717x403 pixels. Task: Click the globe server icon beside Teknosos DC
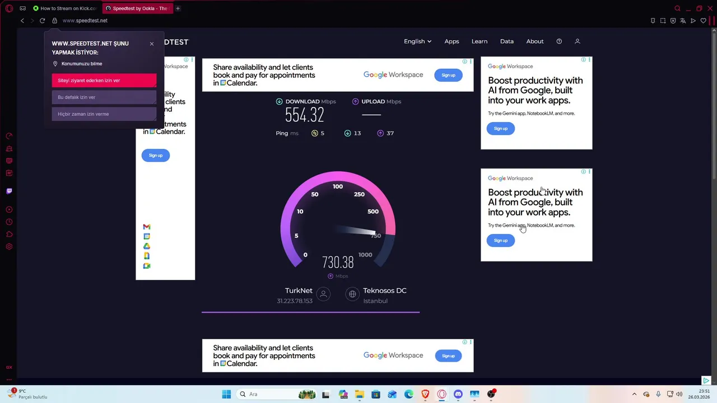click(x=352, y=294)
